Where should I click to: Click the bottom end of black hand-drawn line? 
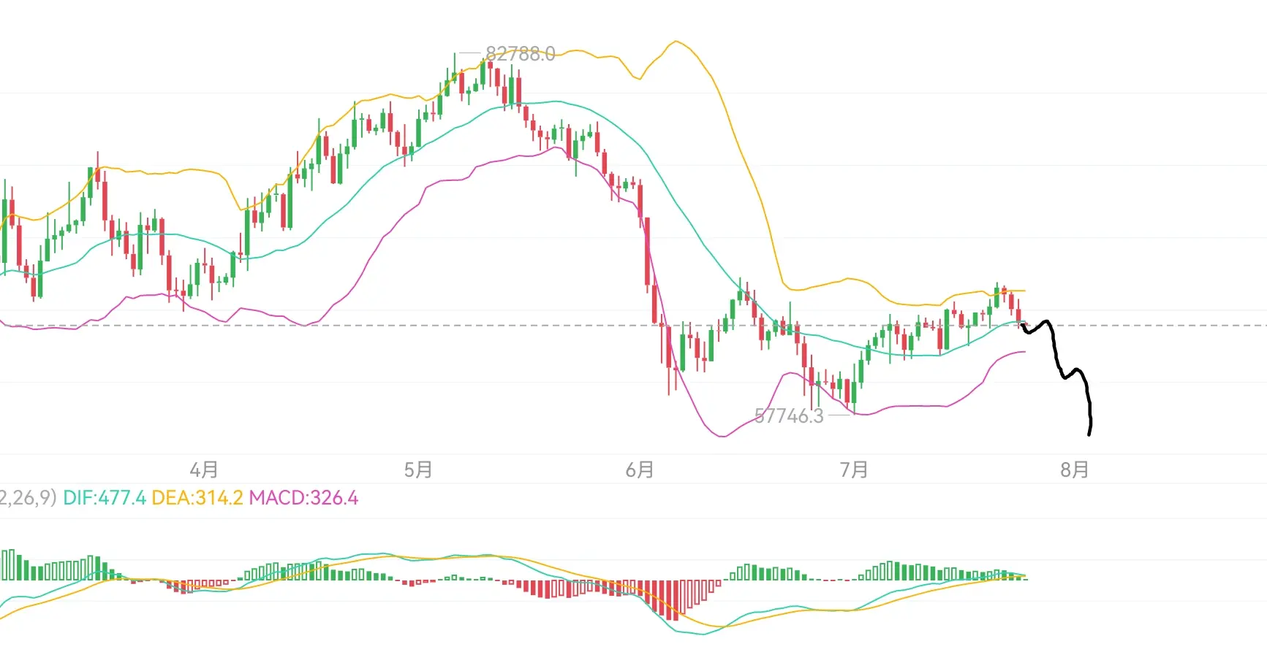click(1089, 433)
